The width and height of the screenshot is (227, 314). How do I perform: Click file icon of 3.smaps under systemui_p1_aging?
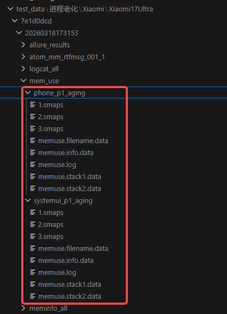[33, 236]
